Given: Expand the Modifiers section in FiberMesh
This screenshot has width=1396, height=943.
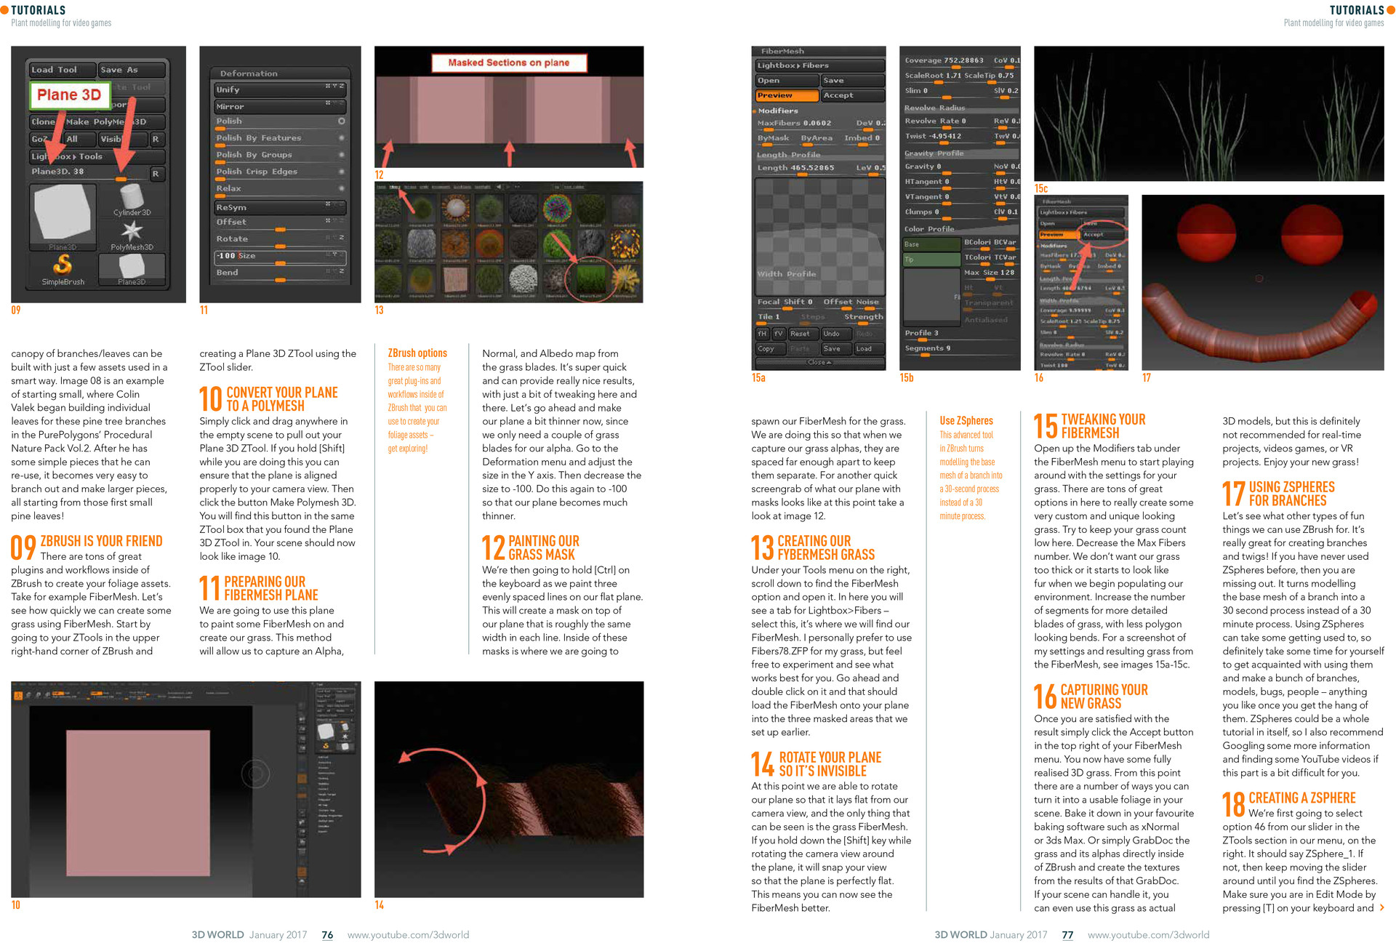Looking at the screenshot, I should tap(778, 111).
